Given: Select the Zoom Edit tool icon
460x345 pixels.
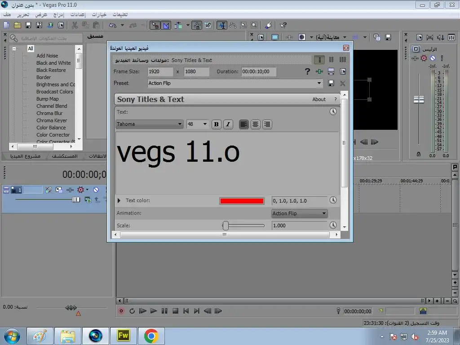Looking at the screenshot, I should [x=254, y=25].
